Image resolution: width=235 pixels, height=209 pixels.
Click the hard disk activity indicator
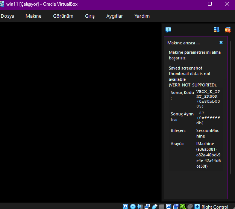point(126,206)
